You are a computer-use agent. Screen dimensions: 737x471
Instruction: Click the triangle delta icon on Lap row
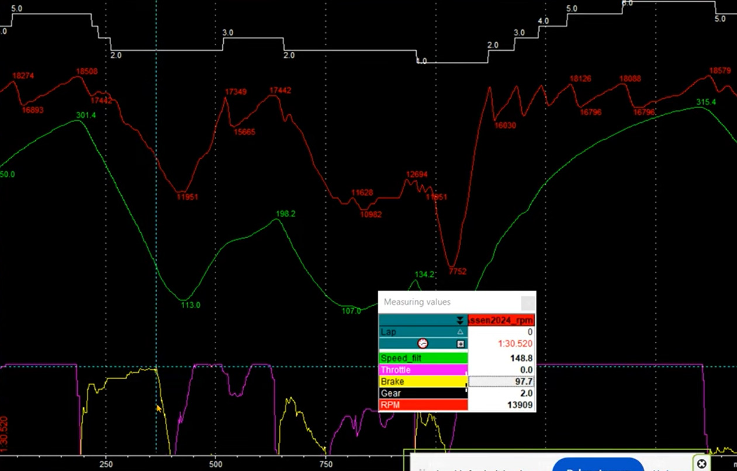point(460,332)
